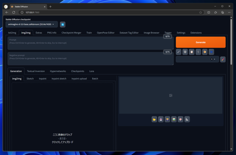This screenshot has width=236, height=155.
Task: Open the Textual Inversion sub-tab
Action: click(x=36, y=71)
